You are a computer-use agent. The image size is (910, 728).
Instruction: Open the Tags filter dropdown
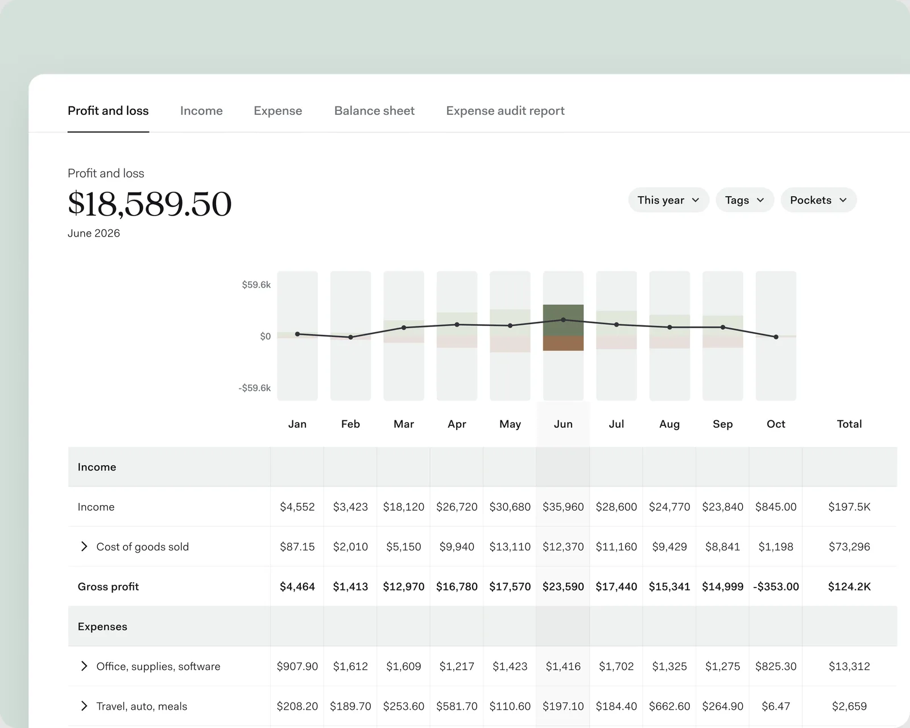(744, 200)
